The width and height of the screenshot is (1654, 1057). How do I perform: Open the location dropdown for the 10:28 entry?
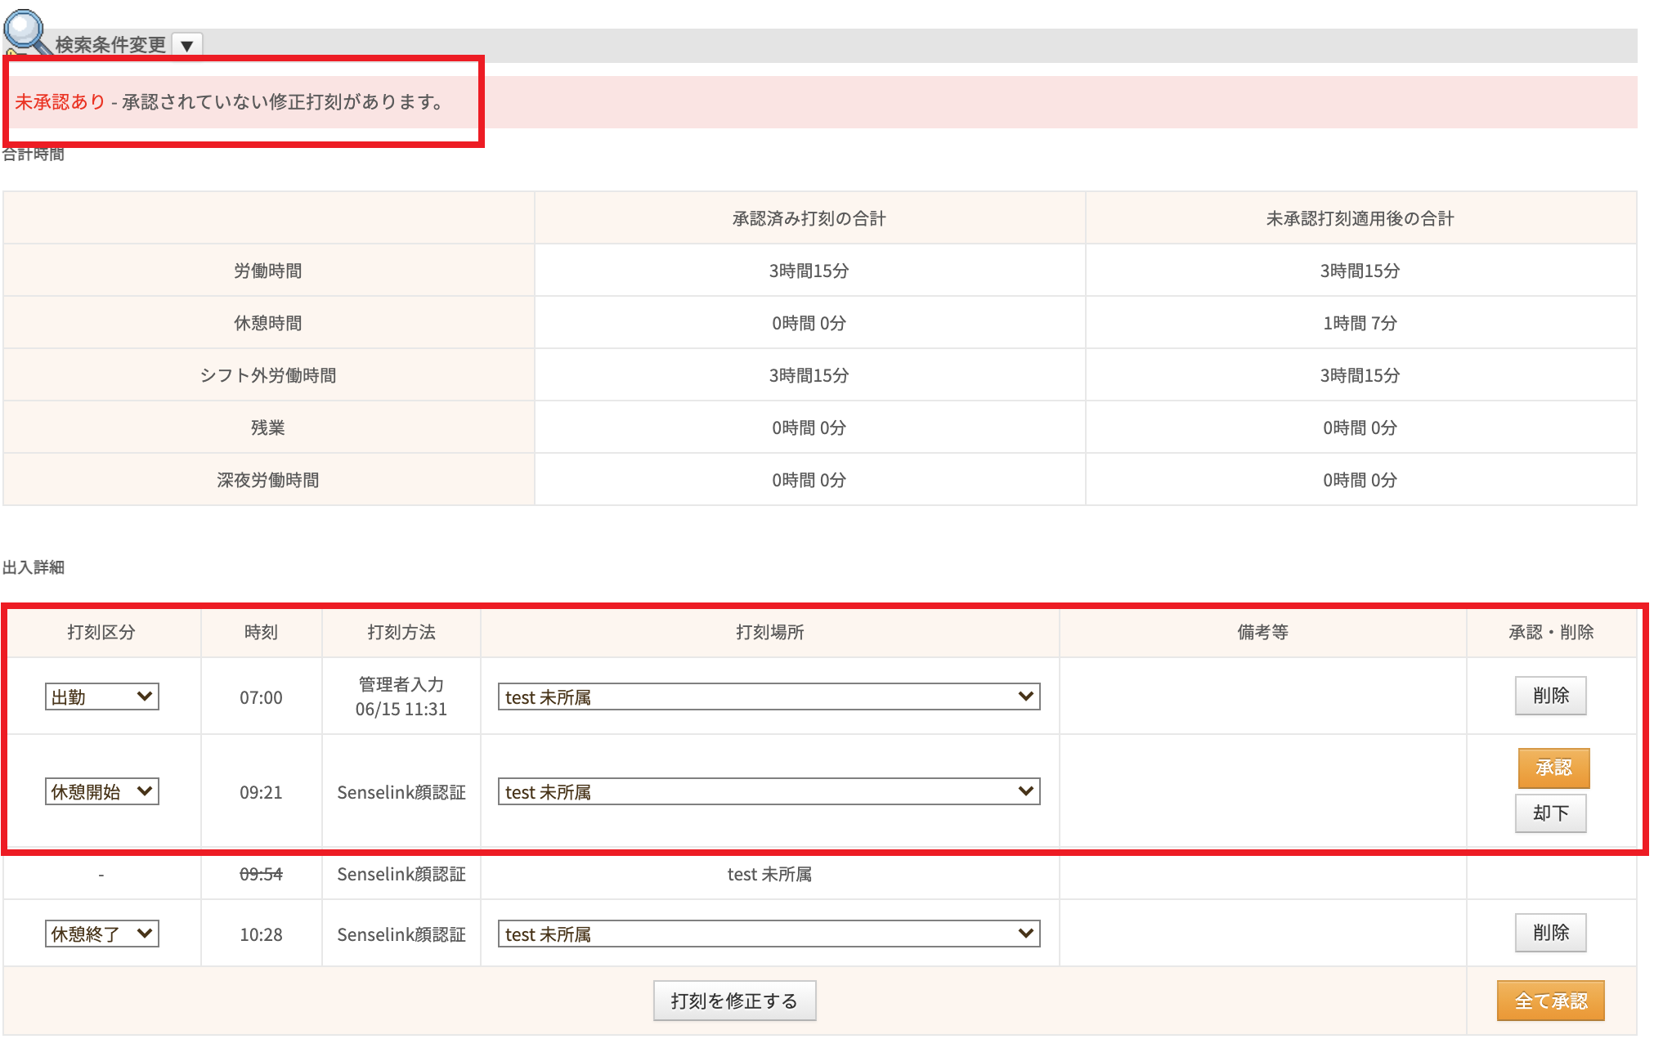tap(768, 933)
